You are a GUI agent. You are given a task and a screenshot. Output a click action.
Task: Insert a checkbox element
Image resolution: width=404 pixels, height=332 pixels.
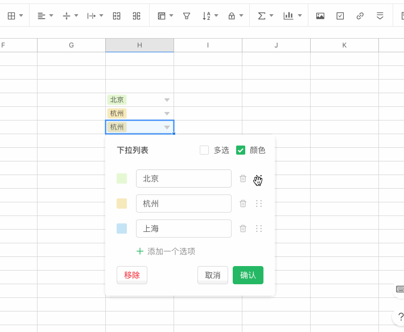pos(340,16)
